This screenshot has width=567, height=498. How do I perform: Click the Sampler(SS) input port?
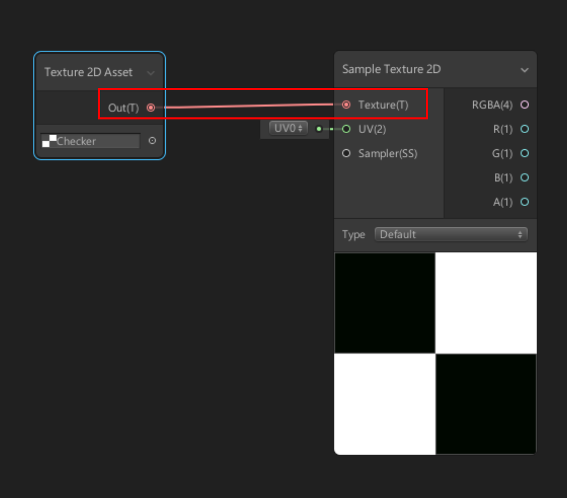[x=346, y=153]
